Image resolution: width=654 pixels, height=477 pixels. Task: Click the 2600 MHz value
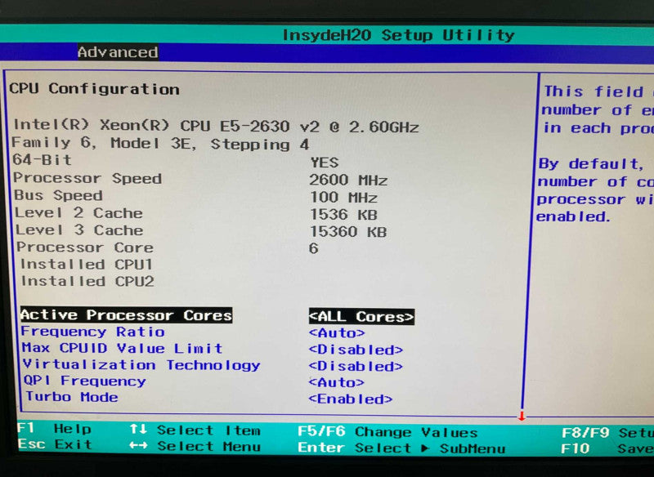pyautogui.click(x=348, y=180)
